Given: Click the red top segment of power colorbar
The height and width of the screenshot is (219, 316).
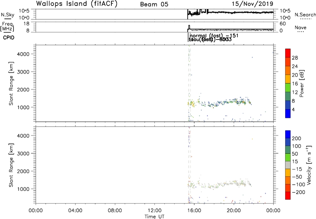Looking at the screenshot, I should [288, 53].
